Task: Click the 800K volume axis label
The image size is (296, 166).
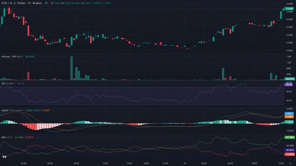Action: (289, 68)
